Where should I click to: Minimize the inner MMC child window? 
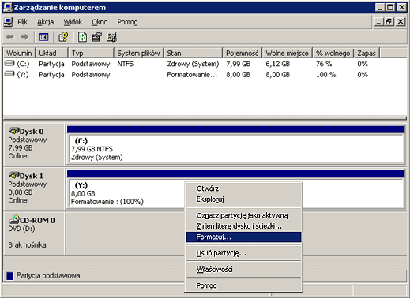pos(378,22)
